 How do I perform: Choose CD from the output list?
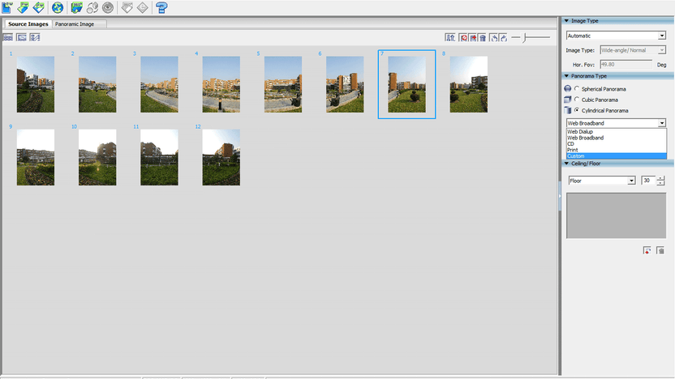(617, 144)
